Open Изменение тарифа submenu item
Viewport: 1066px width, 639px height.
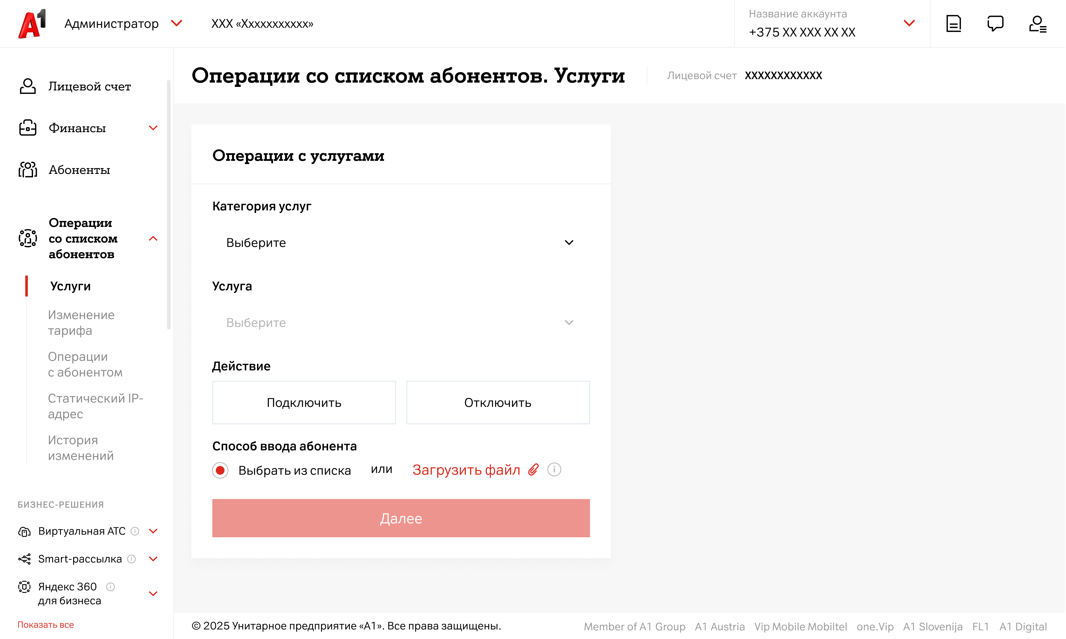click(x=82, y=323)
